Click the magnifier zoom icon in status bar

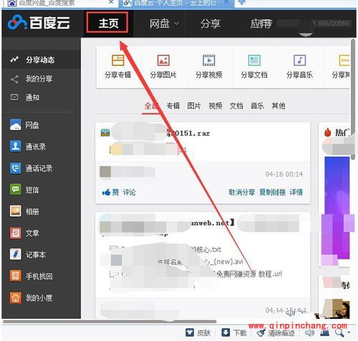(339, 332)
